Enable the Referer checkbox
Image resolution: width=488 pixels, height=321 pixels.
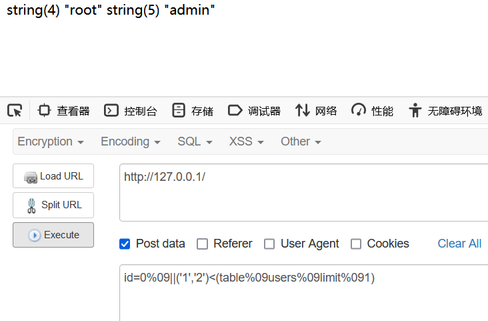(x=202, y=244)
